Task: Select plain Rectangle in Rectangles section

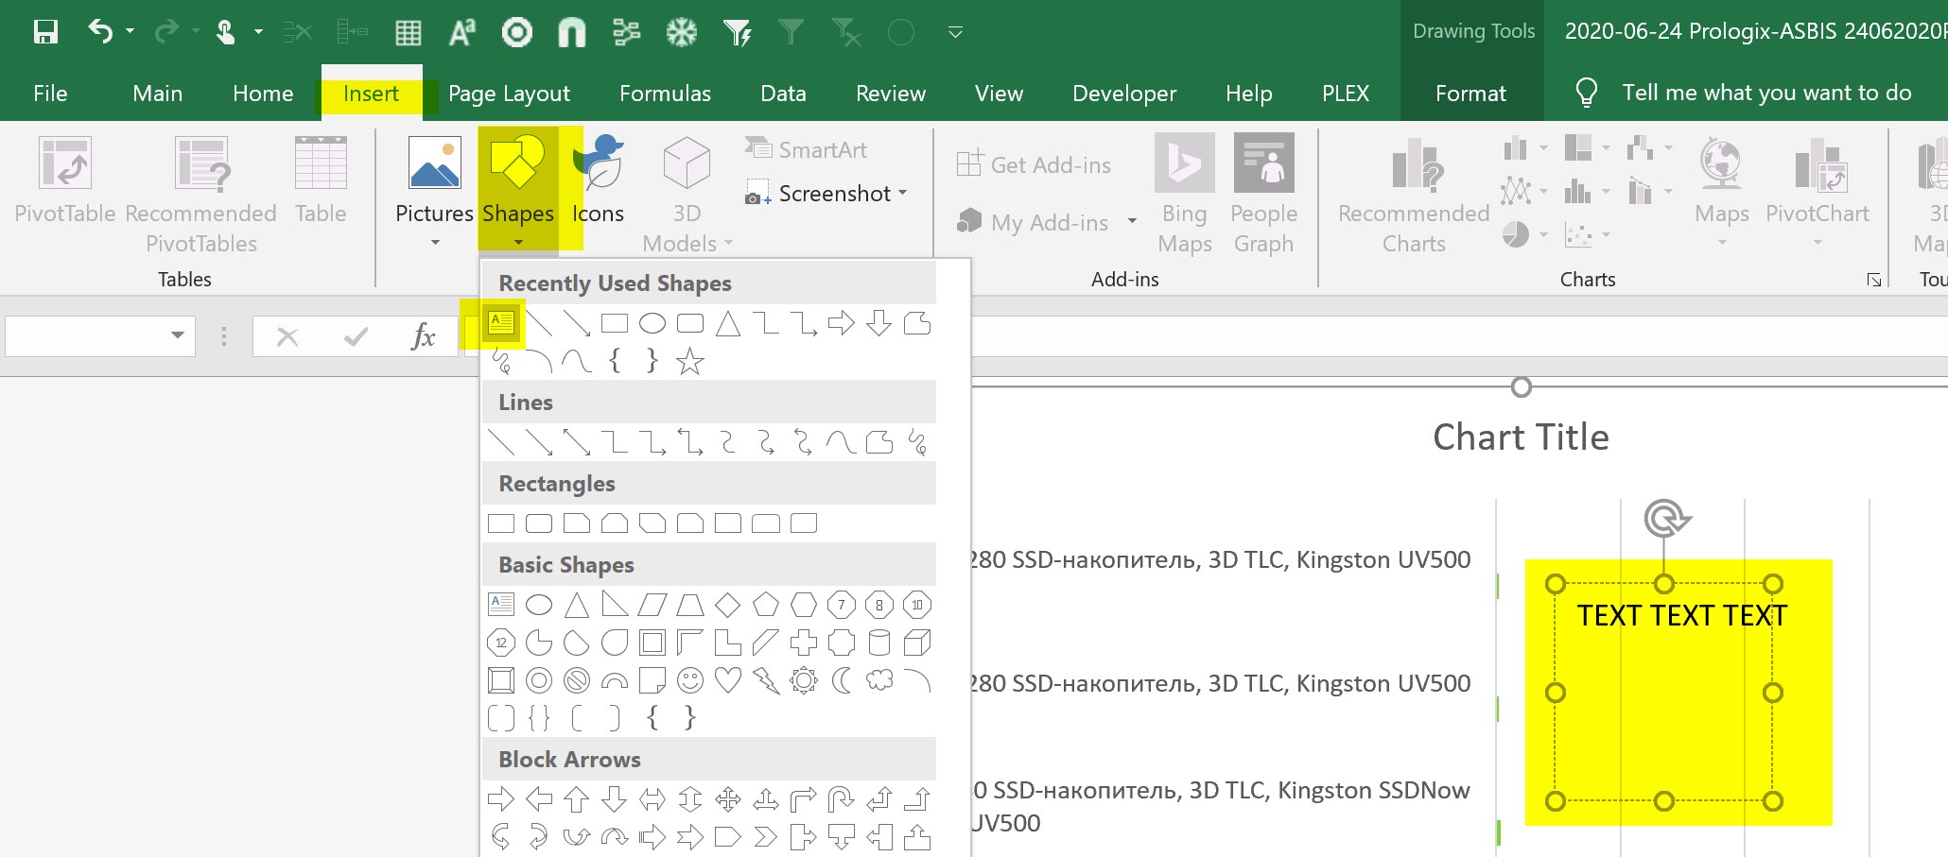Action: (501, 523)
